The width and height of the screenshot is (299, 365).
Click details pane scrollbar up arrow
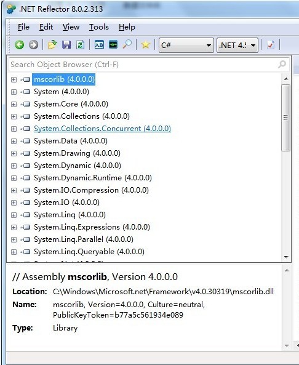287,270
